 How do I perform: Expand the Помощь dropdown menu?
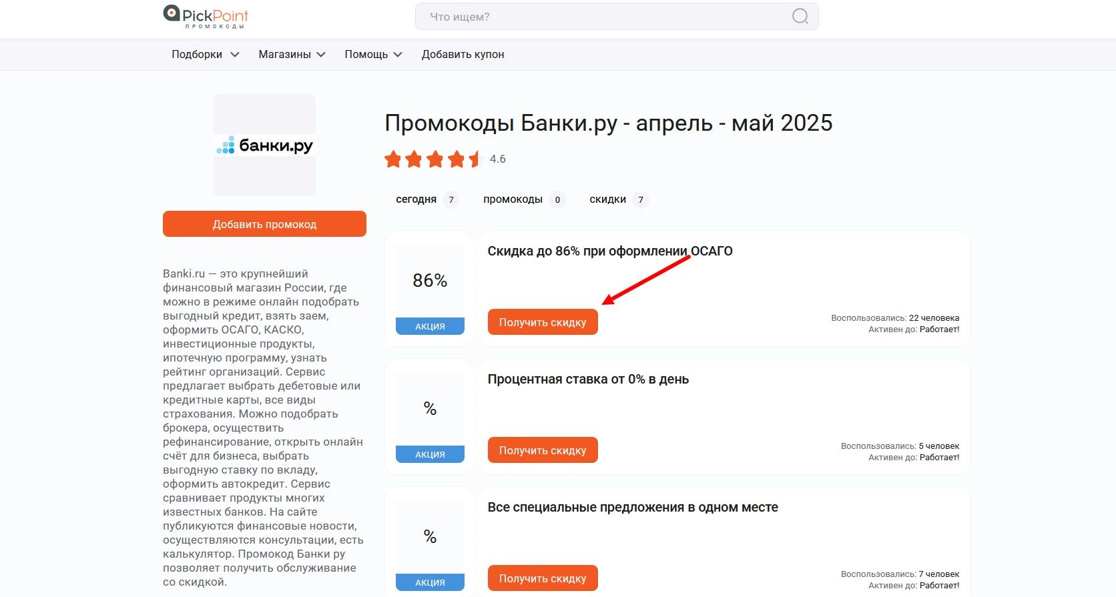[373, 55]
